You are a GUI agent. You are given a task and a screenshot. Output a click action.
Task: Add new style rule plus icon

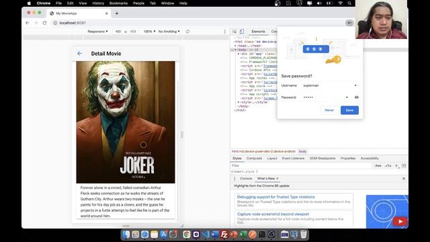396,166
